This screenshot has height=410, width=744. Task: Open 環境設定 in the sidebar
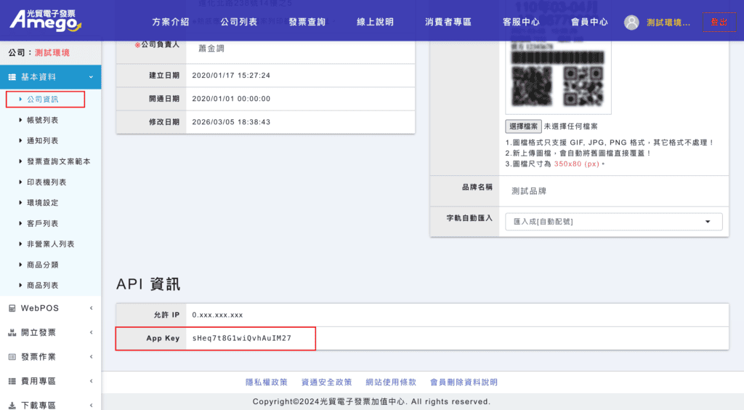coord(42,203)
